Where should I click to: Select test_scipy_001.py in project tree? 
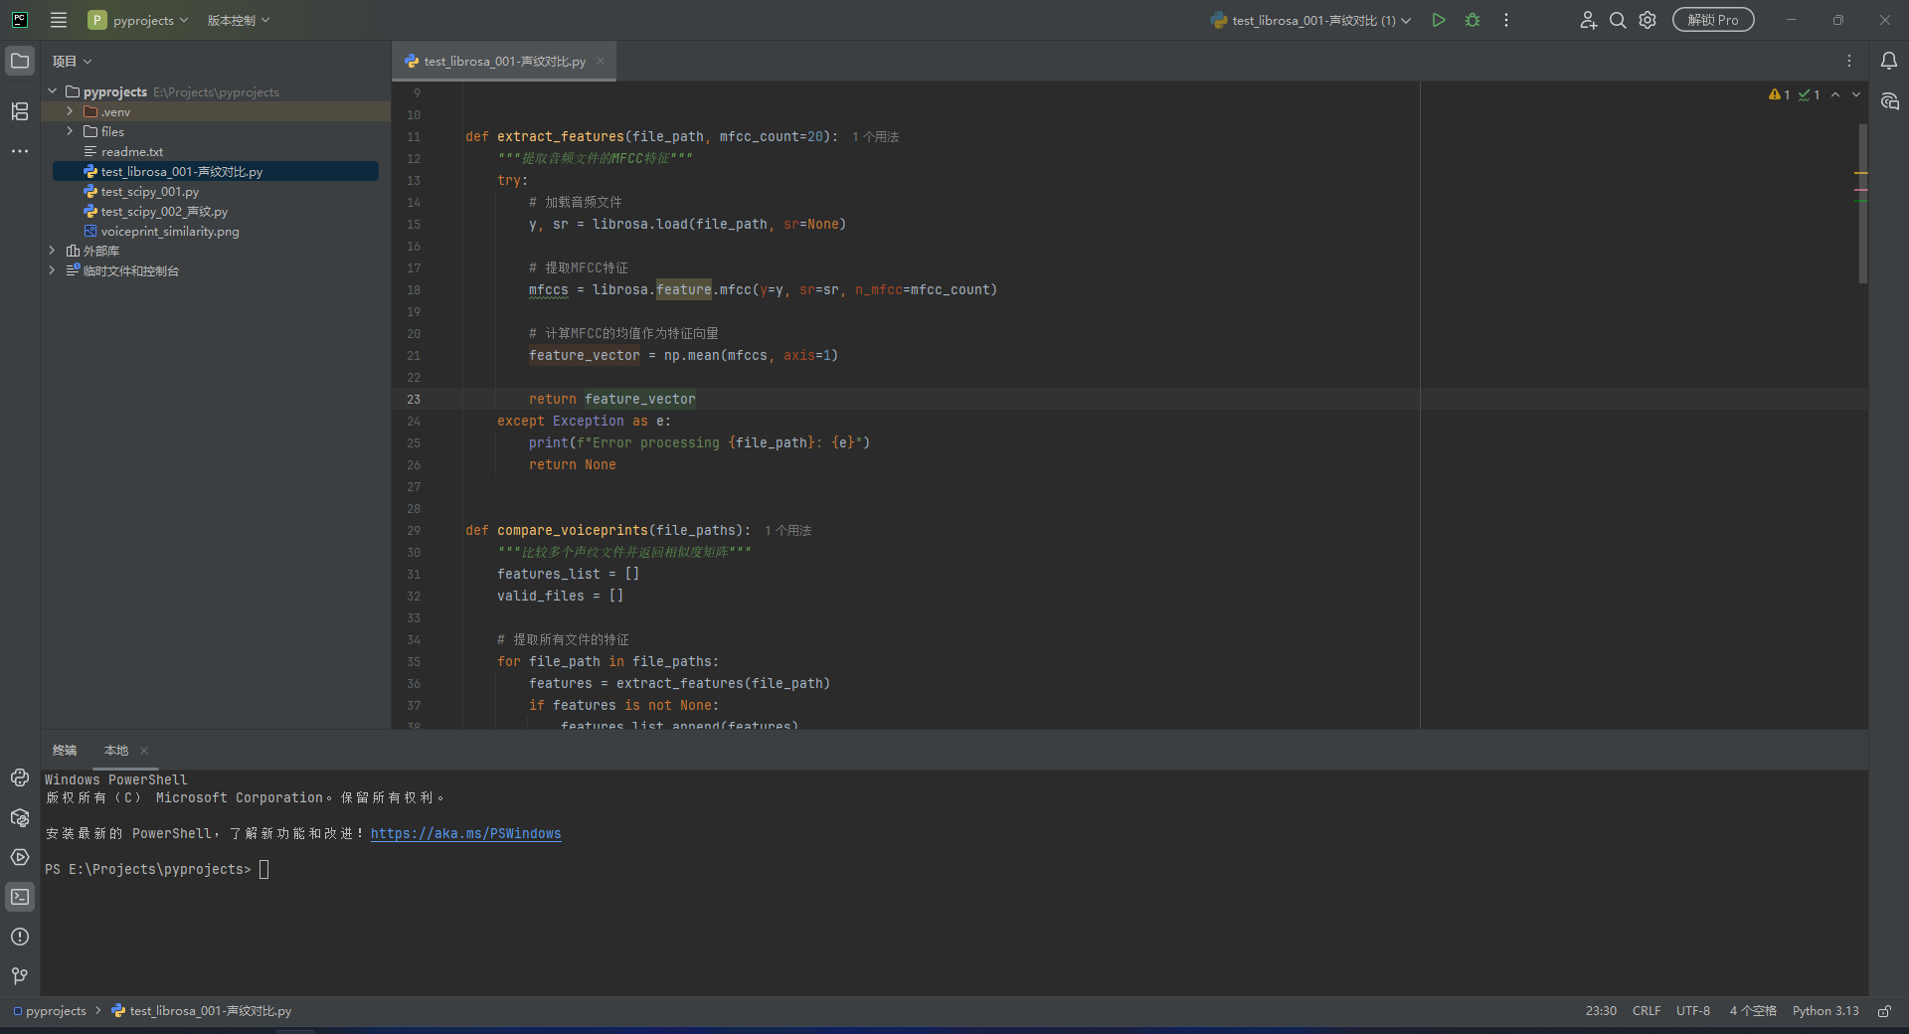(x=149, y=191)
